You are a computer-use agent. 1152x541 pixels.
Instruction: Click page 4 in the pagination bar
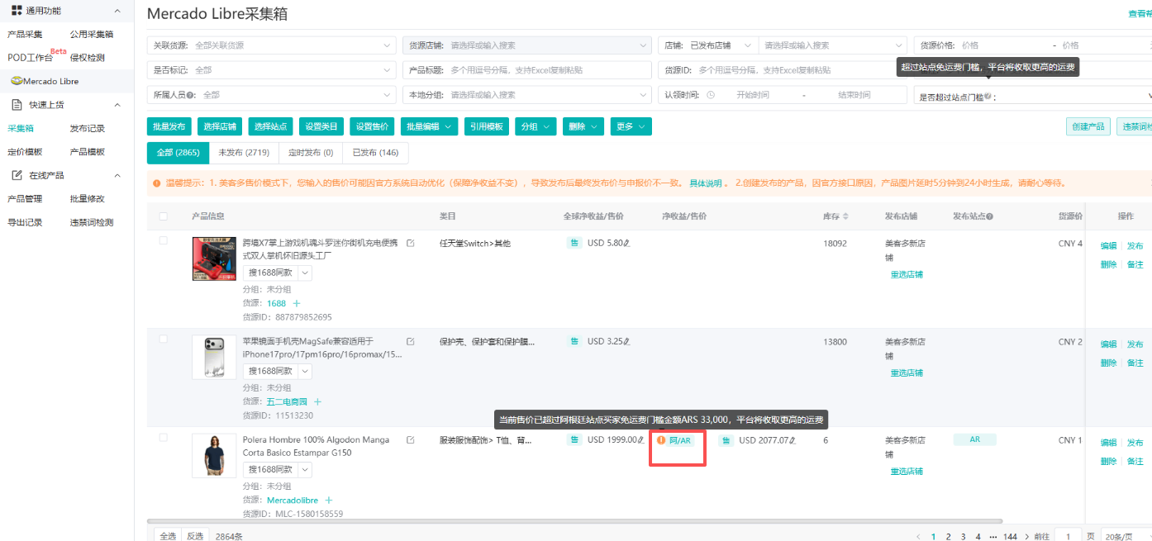[x=978, y=536]
